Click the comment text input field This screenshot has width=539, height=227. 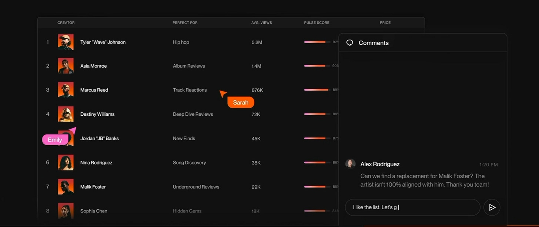coord(412,207)
